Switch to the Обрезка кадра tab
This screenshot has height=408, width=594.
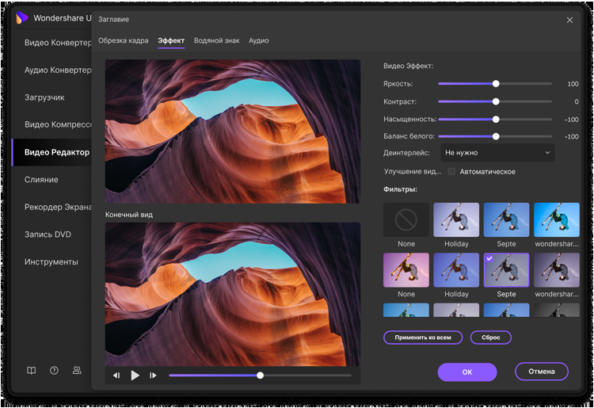(123, 40)
